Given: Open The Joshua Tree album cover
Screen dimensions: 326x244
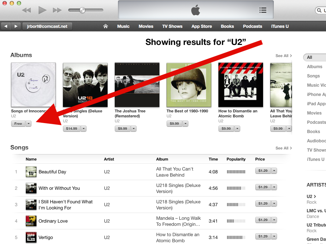Looking at the screenshot, I should click(137, 85).
